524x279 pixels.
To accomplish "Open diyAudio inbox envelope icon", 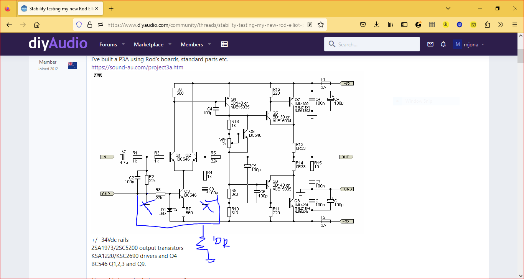I will (430, 44).
